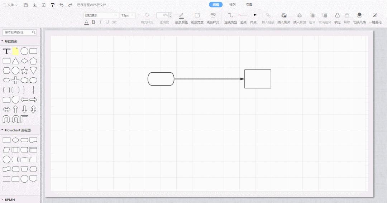387x203 pixels.
Task: Open the 微软雅黑 font family dropdown
Action: 101,15
